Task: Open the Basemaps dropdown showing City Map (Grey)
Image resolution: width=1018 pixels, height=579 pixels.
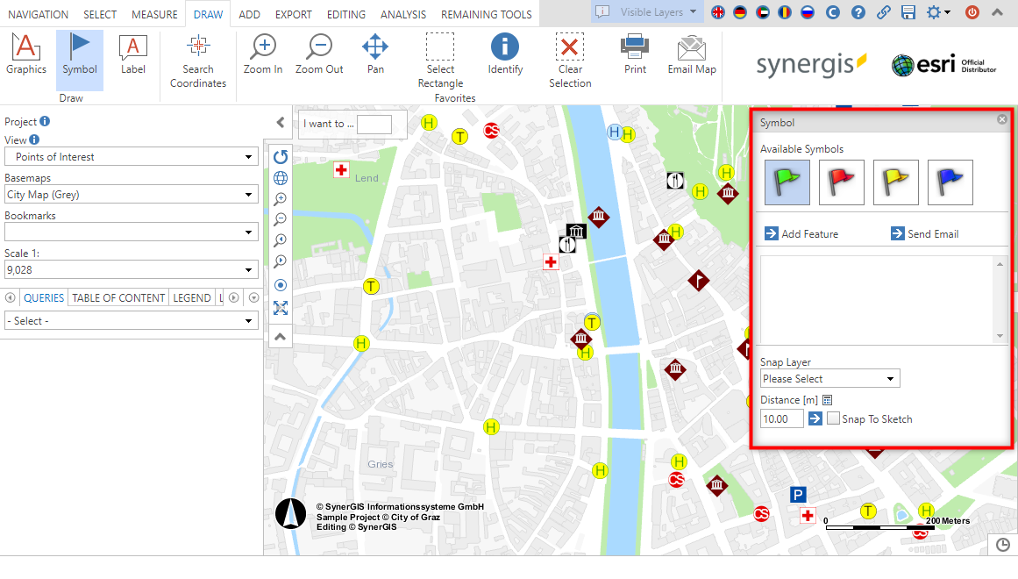Action: (131, 195)
